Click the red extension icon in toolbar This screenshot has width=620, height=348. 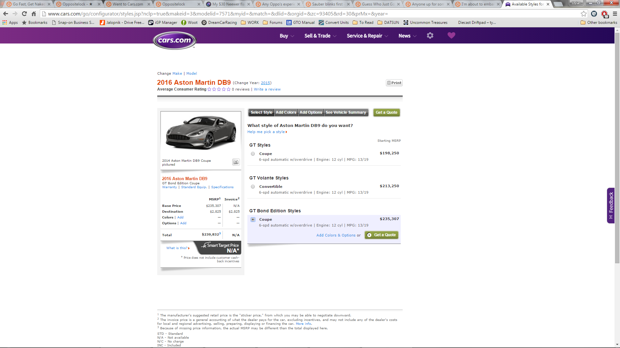pyautogui.click(x=604, y=14)
